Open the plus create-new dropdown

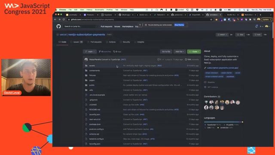coord(261,26)
